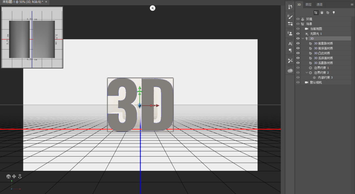Open the Brush Settings panel icon
Screen dimensions: 355x194
(290, 17)
